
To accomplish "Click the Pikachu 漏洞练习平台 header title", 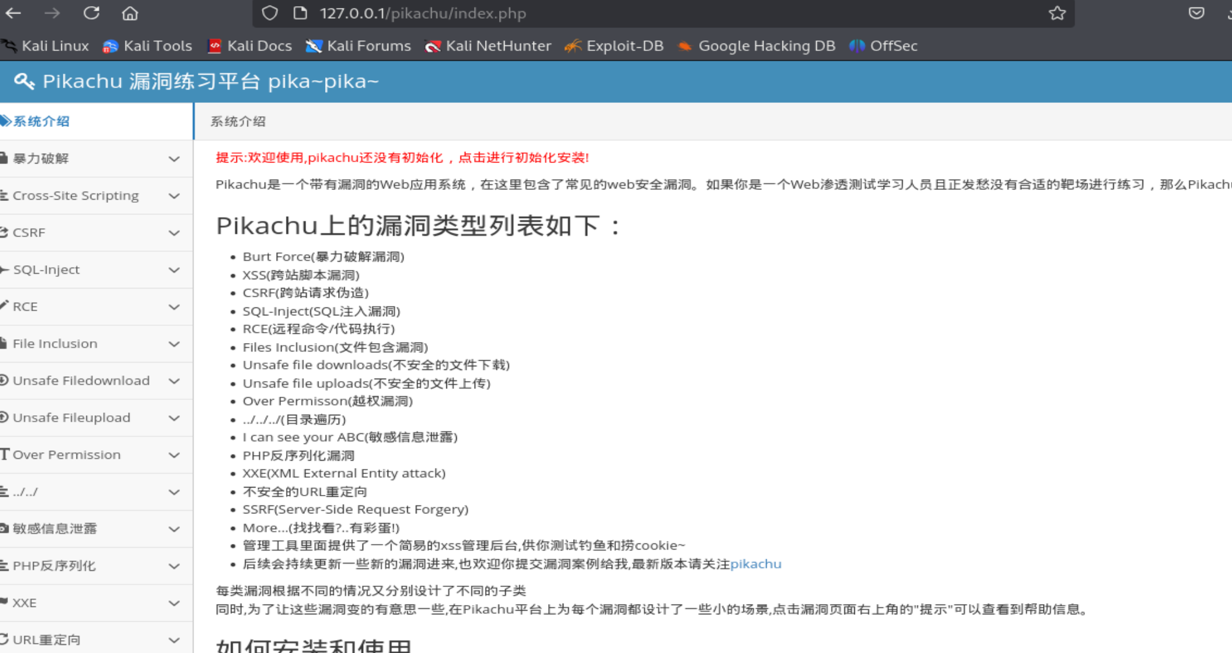I will point(211,81).
